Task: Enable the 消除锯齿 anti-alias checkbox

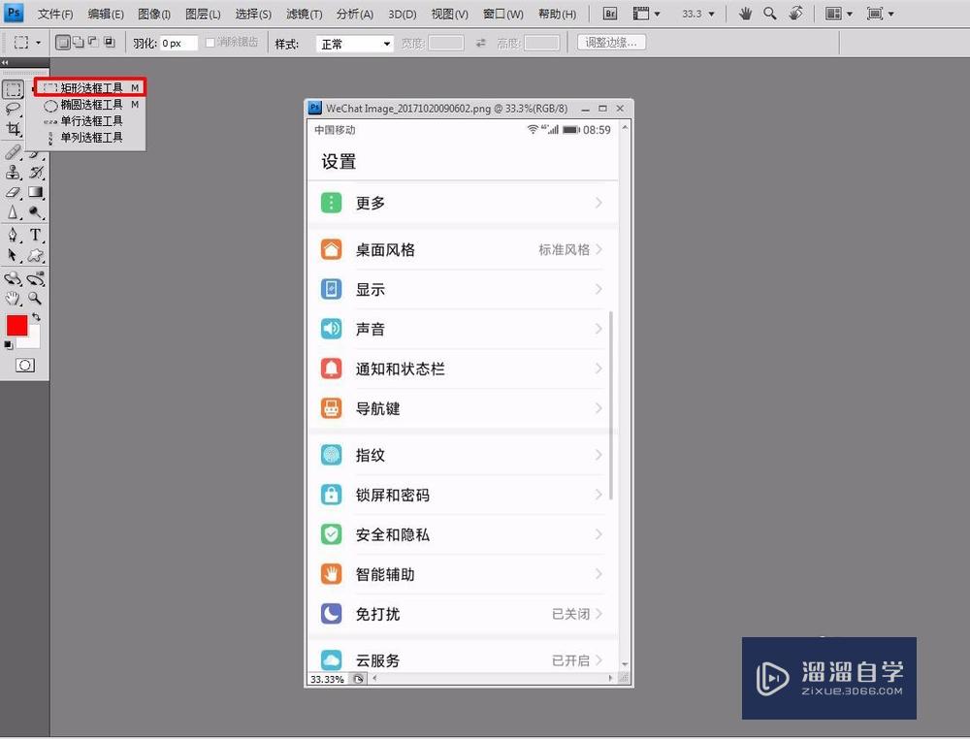Action: pos(210,43)
